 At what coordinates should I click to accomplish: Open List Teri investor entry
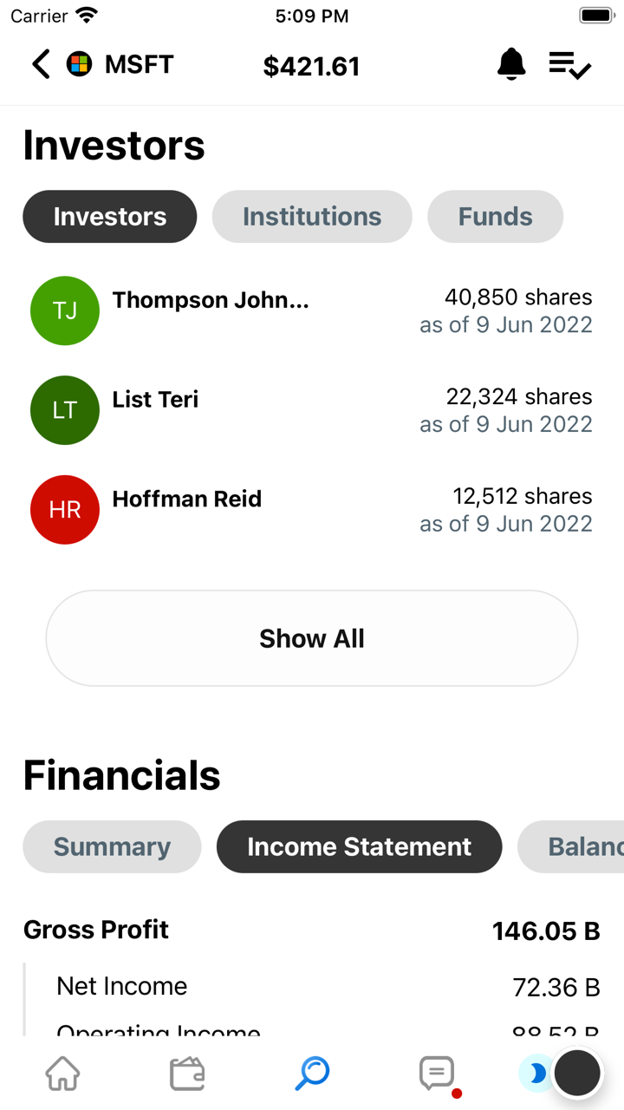point(312,410)
